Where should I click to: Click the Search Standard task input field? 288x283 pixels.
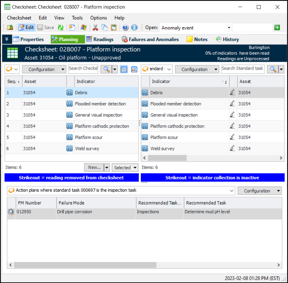click(x=243, y=68)
